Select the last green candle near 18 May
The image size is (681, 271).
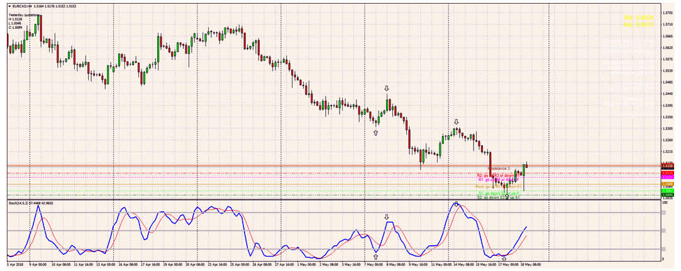pyautogui.click(x=524, y=170)
